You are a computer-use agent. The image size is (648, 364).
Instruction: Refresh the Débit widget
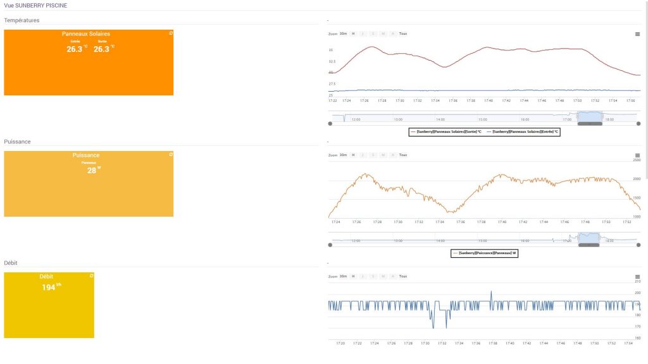[x=92, y=276]
